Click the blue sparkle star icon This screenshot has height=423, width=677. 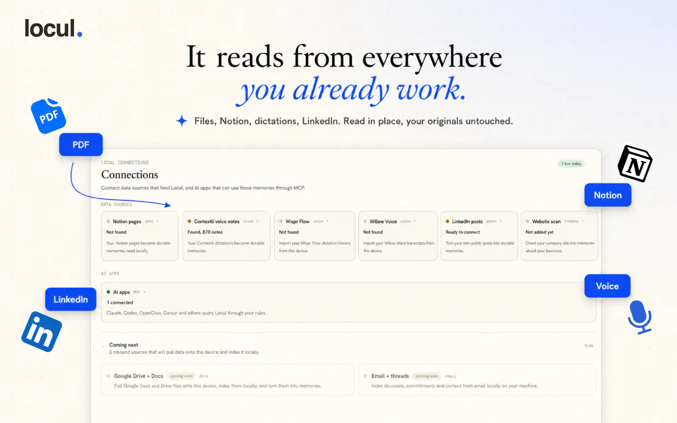pyautogui.click(x=181, y=121)
